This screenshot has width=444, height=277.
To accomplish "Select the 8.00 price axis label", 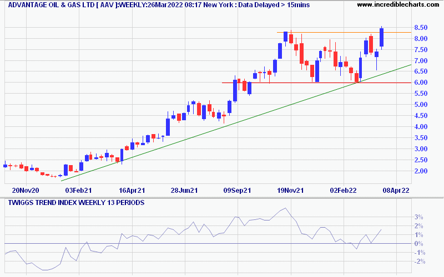I will pyautogui.click(x=421, y=39).
